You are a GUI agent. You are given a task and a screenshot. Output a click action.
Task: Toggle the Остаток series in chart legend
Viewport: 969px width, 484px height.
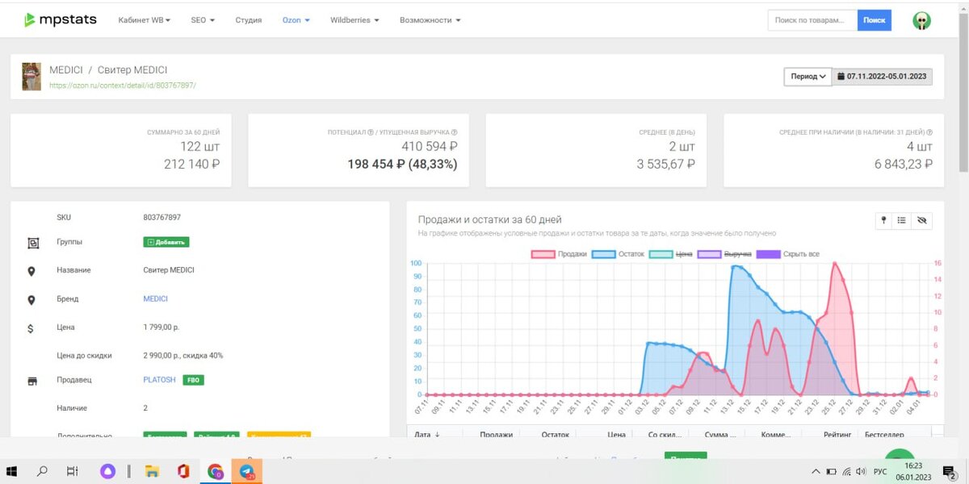[x=619, y=254]
